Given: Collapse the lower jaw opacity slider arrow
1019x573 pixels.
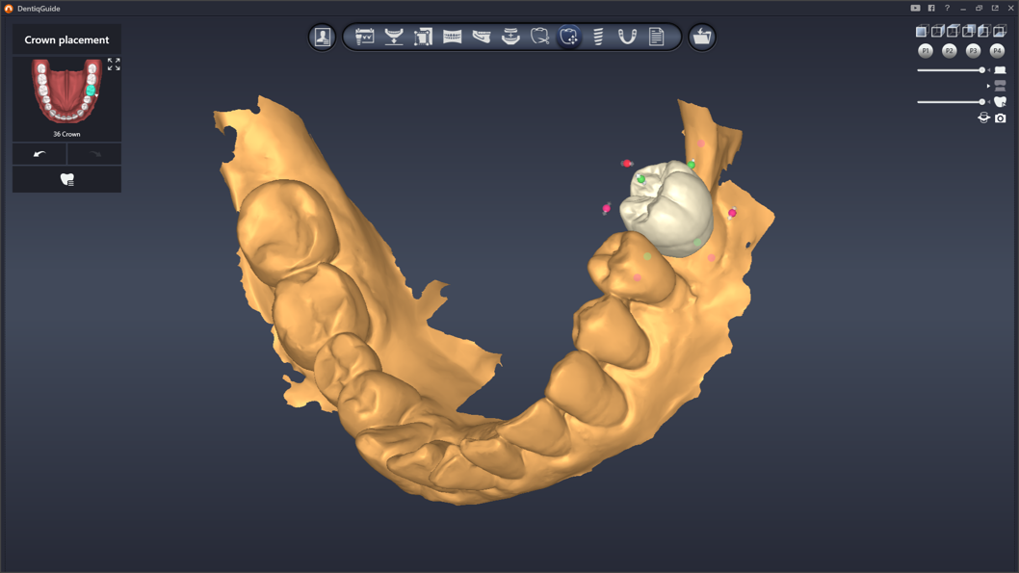Looking at the screenshot, I should click(989, 70).
